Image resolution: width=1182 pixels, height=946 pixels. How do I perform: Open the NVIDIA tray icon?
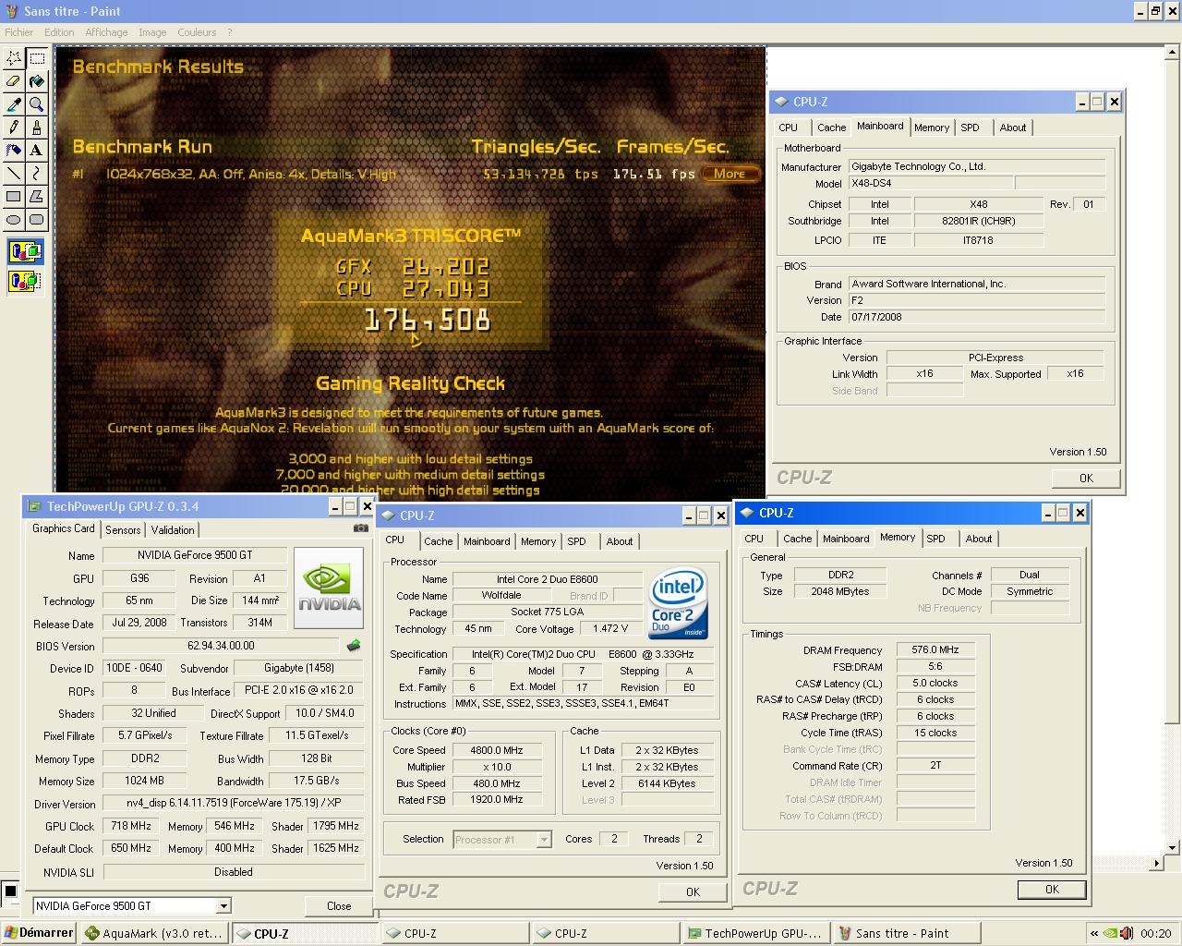click(1111, 933)
